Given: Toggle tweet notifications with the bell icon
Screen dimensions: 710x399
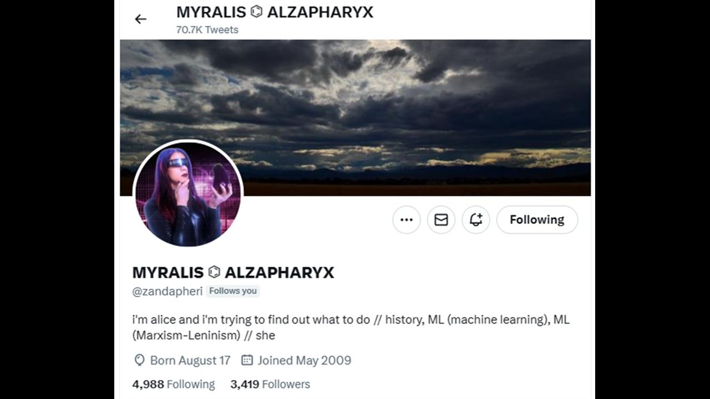Looking at the screenshot, I should (475, 220).
